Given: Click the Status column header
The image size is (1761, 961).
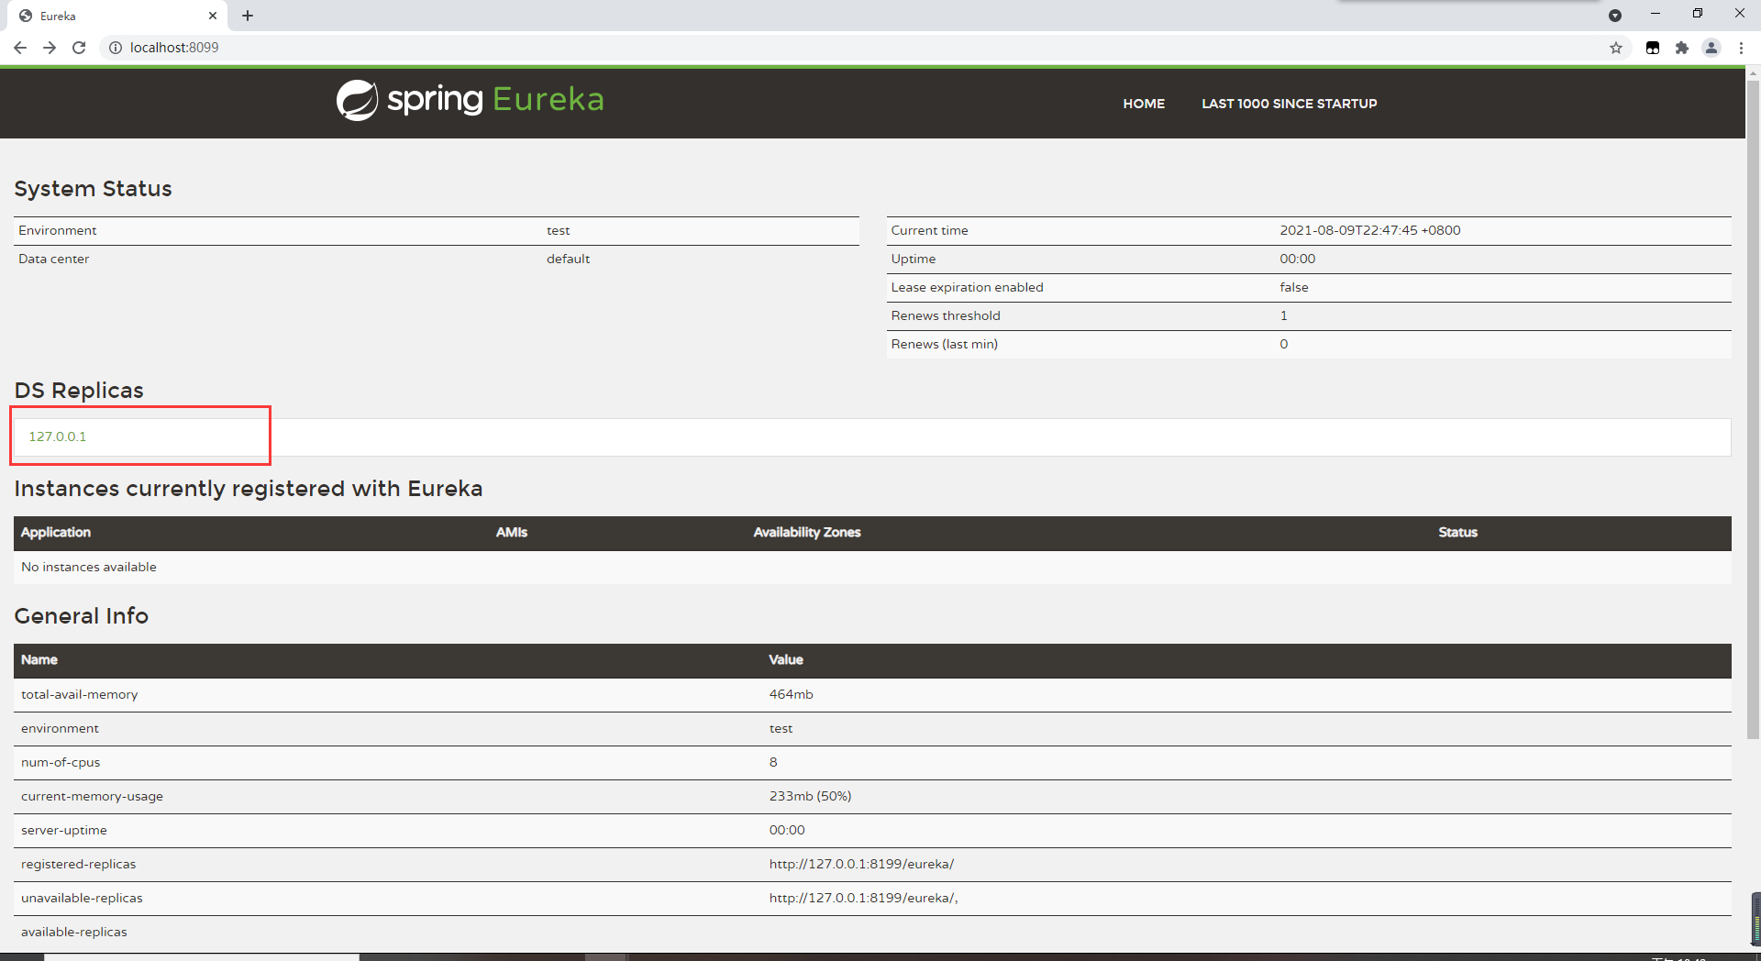Looking at the screenshot, I should coord(1457,532).
